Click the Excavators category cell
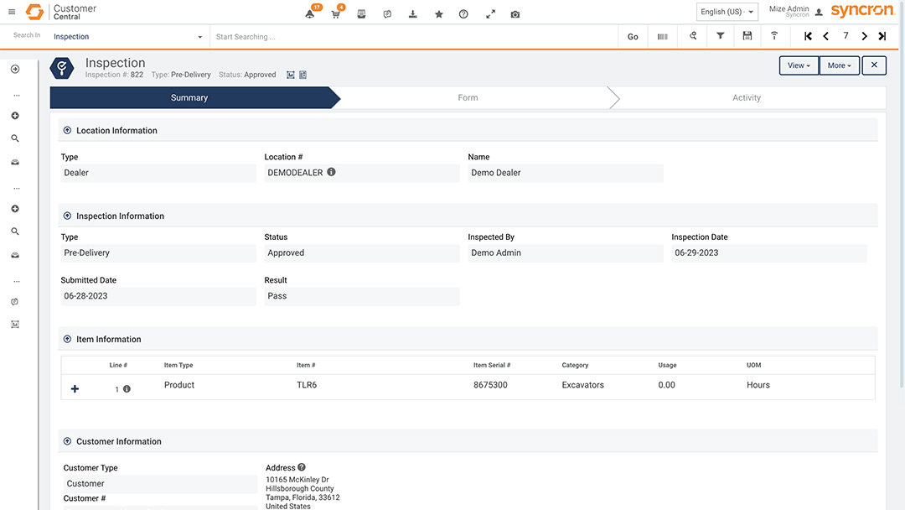The height and width of the screenshot is (510, 905). (x=582, y=385)
